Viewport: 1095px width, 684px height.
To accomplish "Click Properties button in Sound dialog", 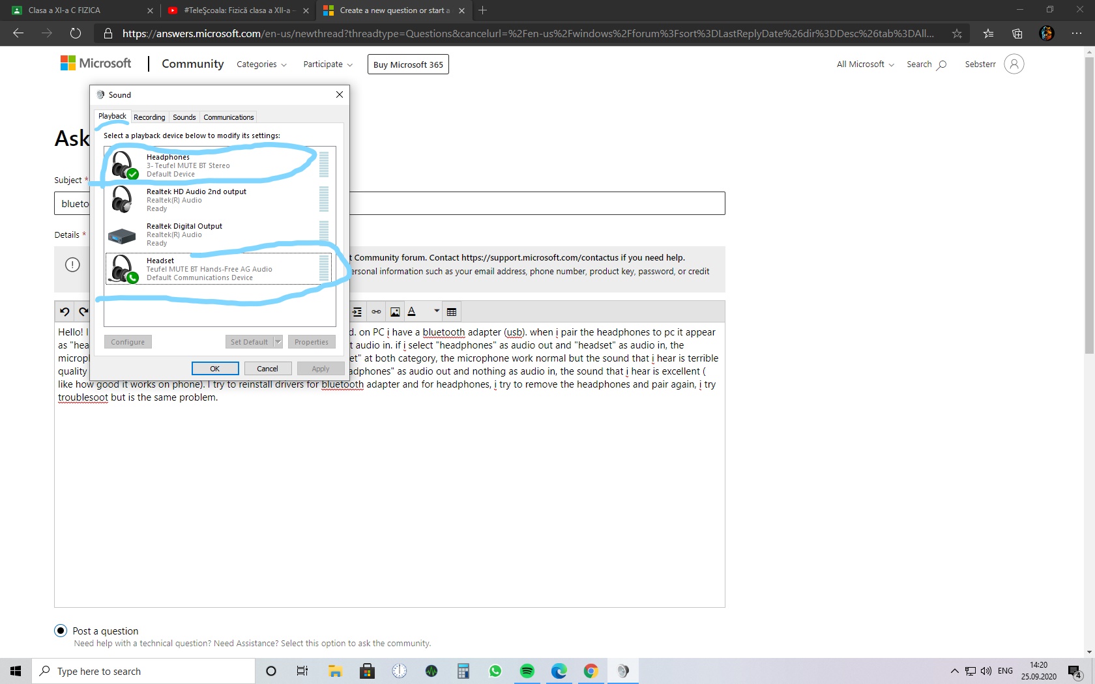I will (312, 342).
